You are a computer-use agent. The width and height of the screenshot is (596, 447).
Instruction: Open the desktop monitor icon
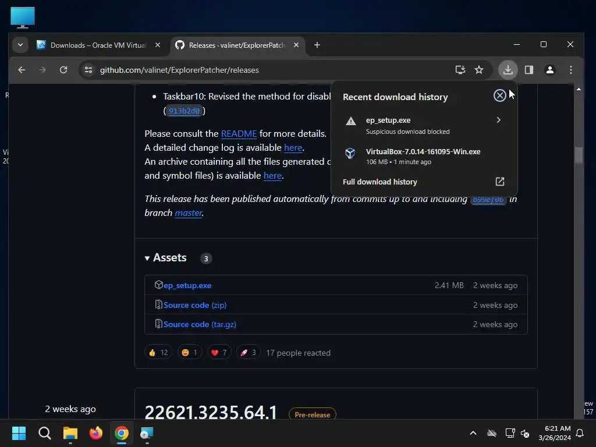[x=23, y=18]
